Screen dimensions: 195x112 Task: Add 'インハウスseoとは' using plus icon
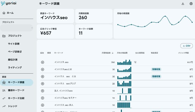tap(42, 69)
